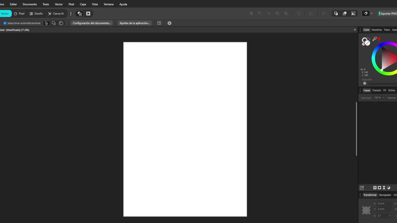Click the fill and stroke color selector
Image resolution: width=397 pixels, height=223 pixels.
point(366,42)
